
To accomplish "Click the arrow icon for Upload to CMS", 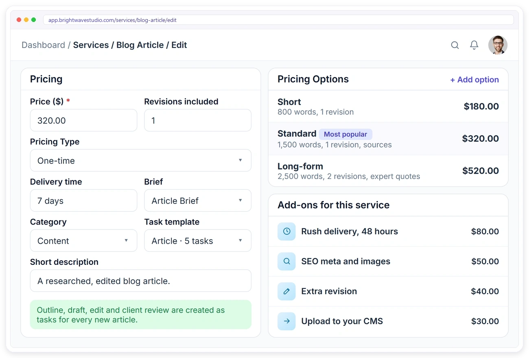I will [x=286, y=321].
